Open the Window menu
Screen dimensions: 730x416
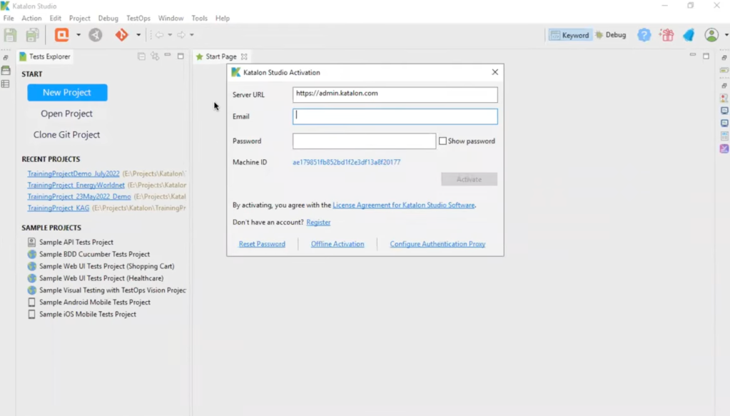[171, 18]
